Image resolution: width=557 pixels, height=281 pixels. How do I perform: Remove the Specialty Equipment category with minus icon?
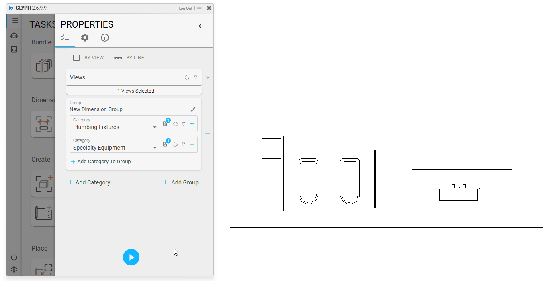click(x=192, y=144)
